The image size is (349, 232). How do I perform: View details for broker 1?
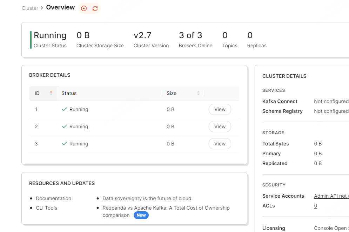click(x=220, y=109)
